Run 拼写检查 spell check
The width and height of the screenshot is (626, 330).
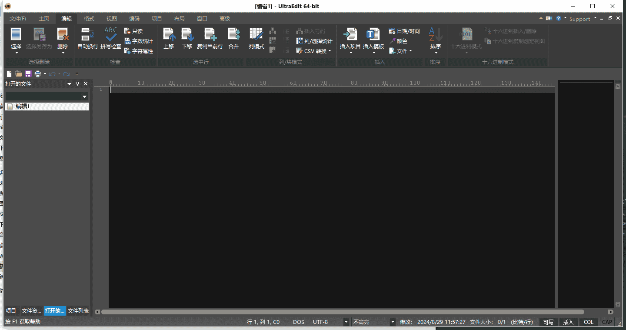click(x=110, y=35)
